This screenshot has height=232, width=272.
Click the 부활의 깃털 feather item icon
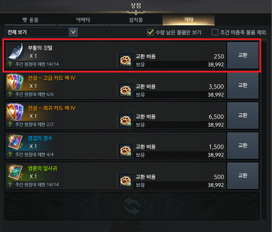(15, 52)
